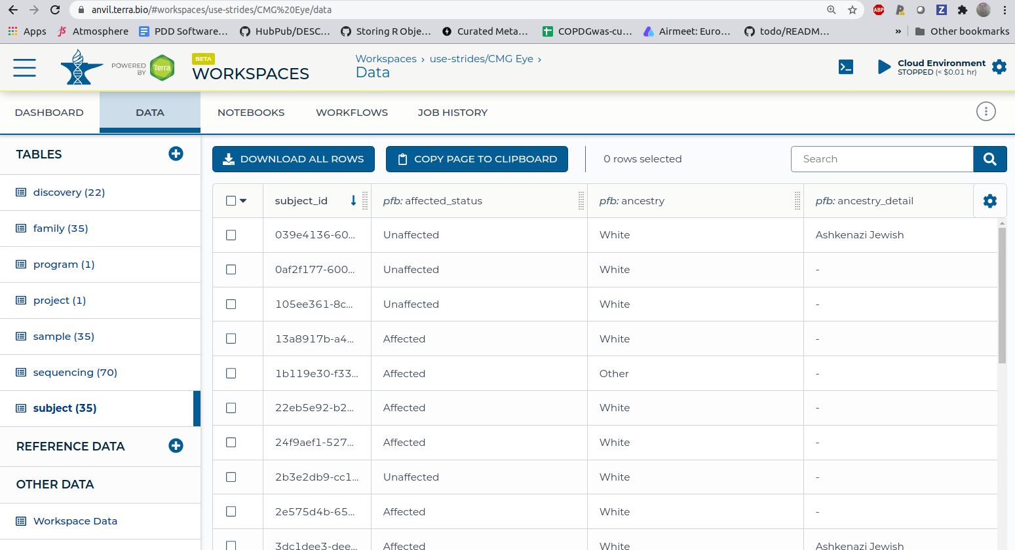Viewport: 1015px width, 550px height.
Task: Click the AnVIL DNA anvil logo
Action: pos(81,67)
